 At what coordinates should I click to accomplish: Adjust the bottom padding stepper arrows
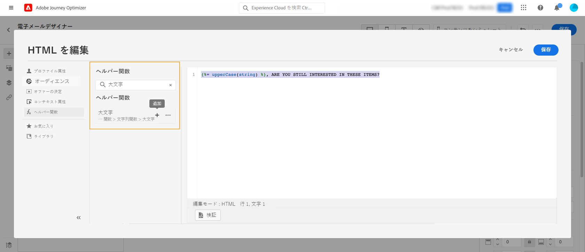tap(550, 242)
